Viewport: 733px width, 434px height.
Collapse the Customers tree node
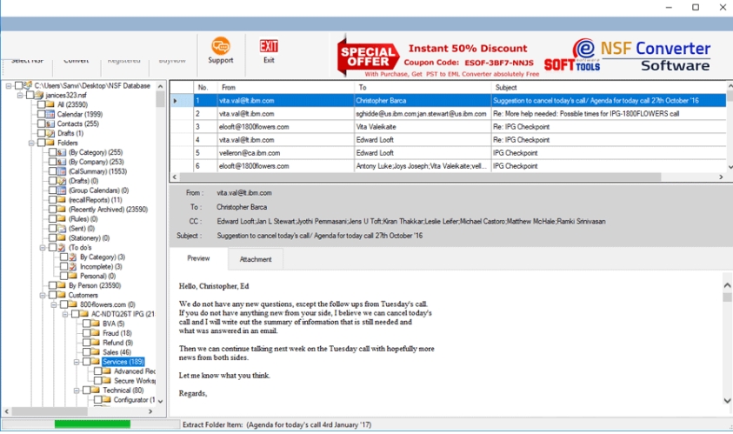(43, 296)
